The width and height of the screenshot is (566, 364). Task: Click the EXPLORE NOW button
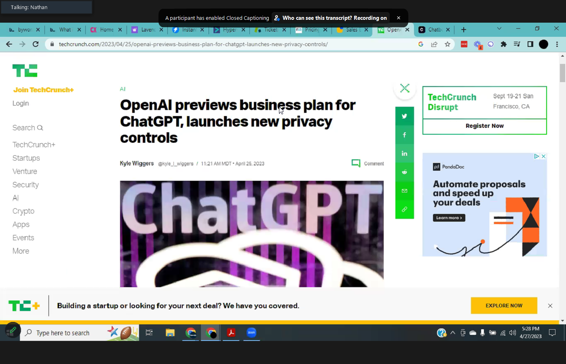(x=504, y=306)
